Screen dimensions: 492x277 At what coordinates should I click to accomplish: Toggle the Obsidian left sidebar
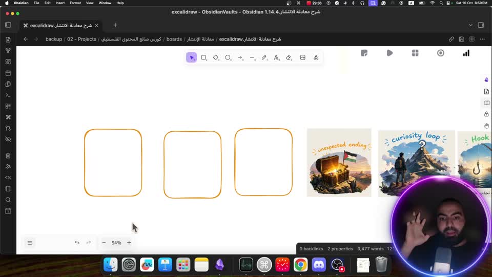(8, 25)
